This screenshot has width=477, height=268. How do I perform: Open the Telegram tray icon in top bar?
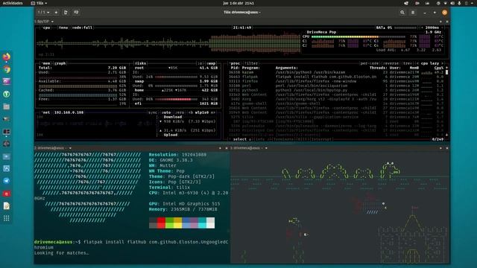click(406, 3)
